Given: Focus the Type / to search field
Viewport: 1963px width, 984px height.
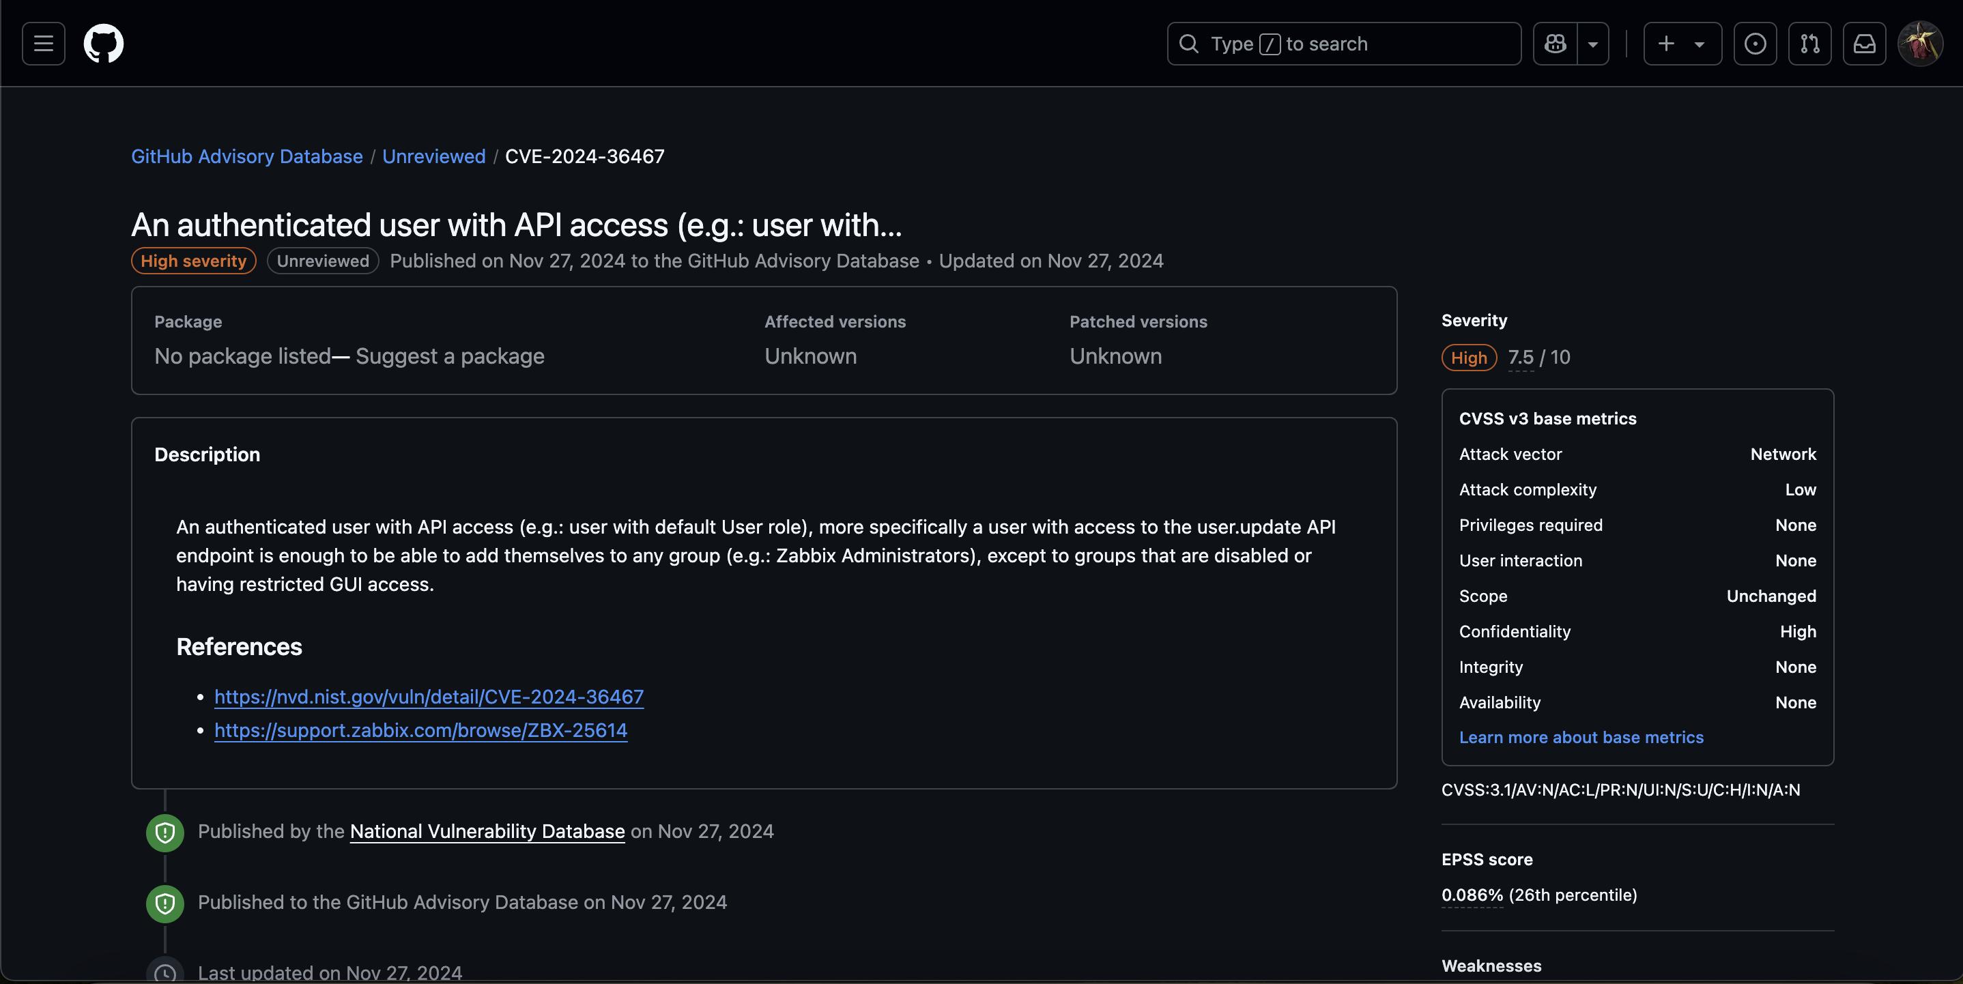Looking at the screenshot, I should click(x=1344, y=44).
